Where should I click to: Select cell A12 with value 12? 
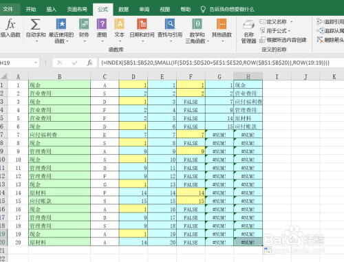(x=18, y=176)
